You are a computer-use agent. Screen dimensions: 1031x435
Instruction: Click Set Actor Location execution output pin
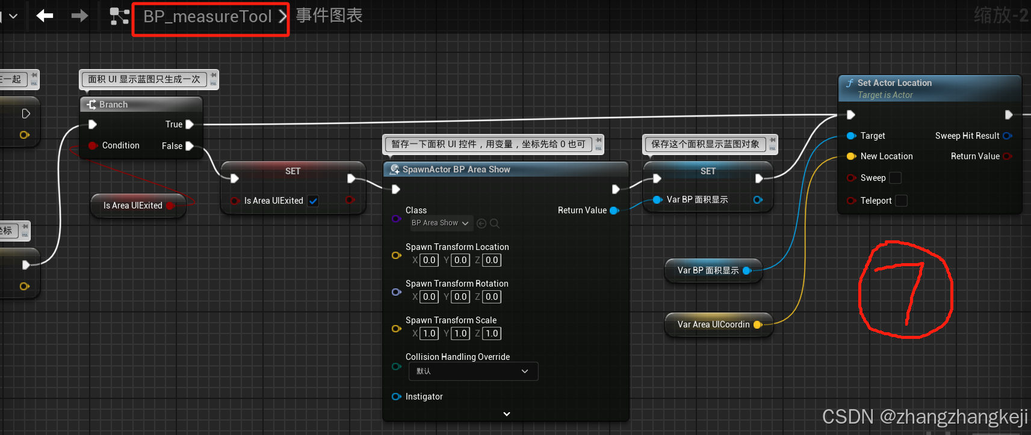(1009, 115)
